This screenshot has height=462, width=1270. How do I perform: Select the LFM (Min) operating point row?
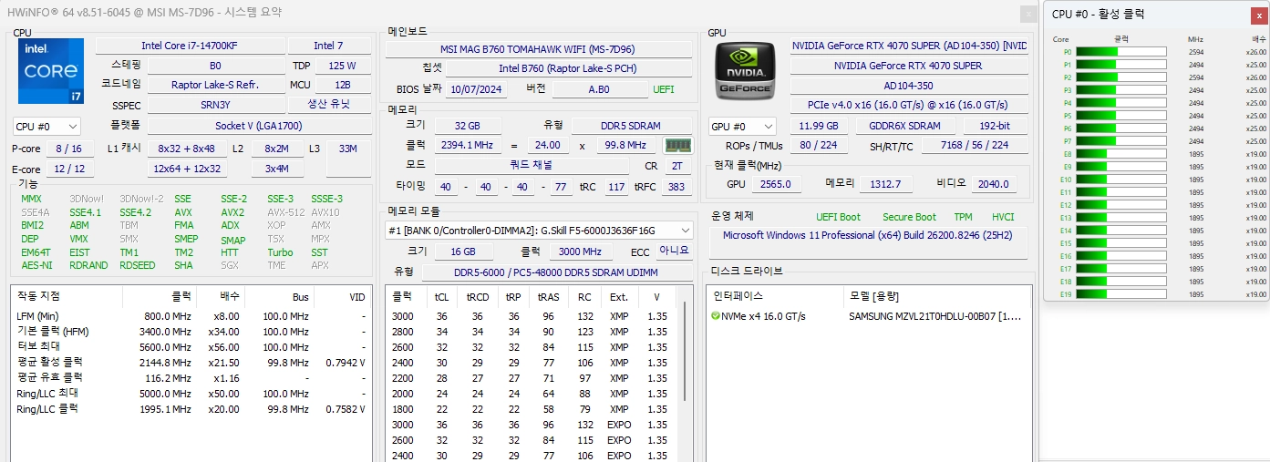coord(191,316)
